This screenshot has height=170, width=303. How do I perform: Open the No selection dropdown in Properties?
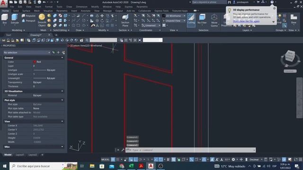27,52
